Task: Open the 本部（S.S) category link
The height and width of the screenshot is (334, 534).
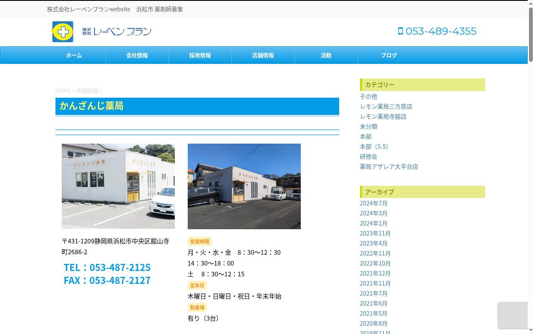Action: pos(374,147)
